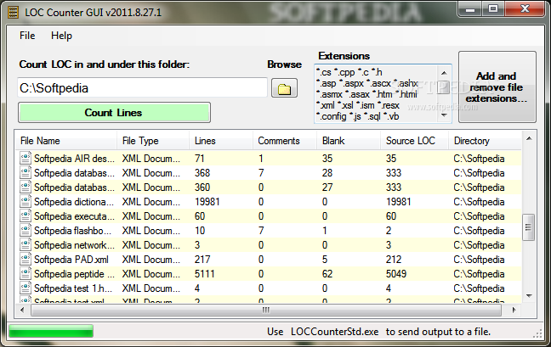Click the 5111 Lines value
Image resolution: width=551 pixels, height=347 pixels.
205,274
